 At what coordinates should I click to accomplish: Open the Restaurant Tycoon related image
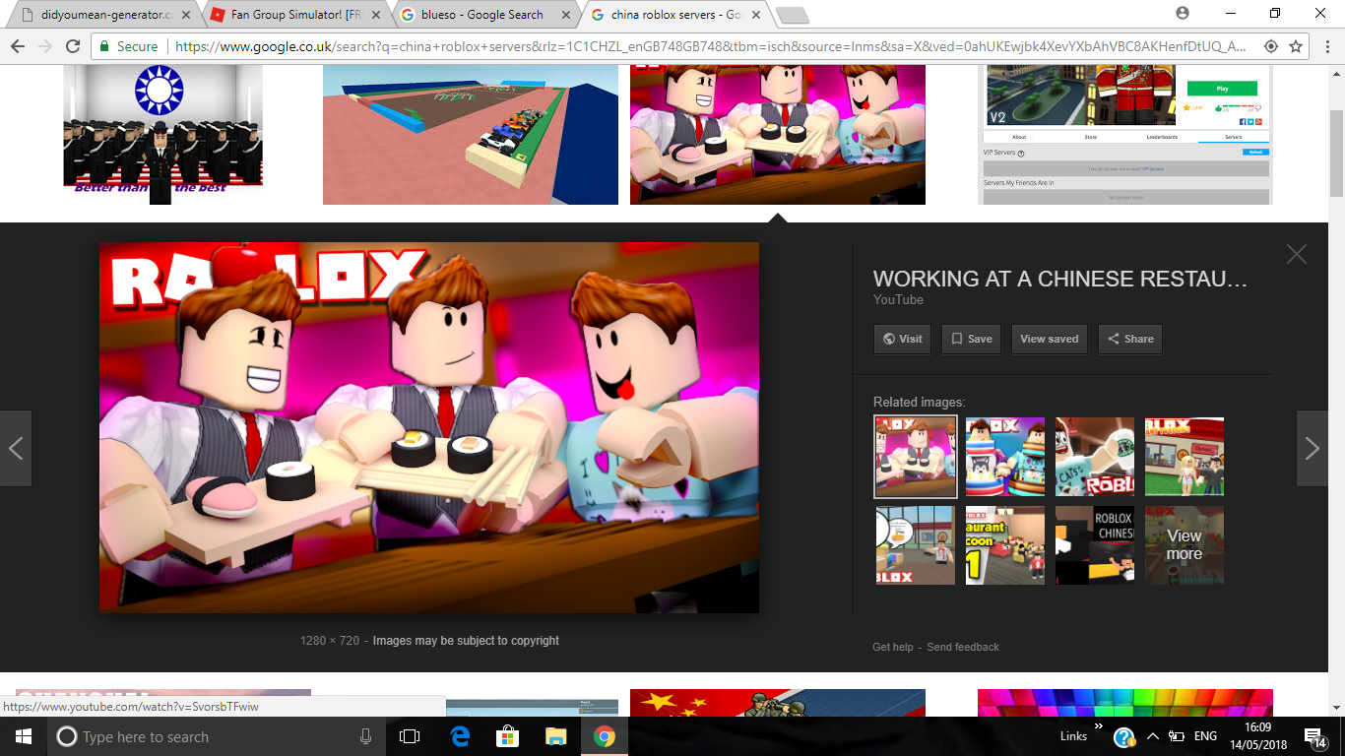(x=1005, y=545)
